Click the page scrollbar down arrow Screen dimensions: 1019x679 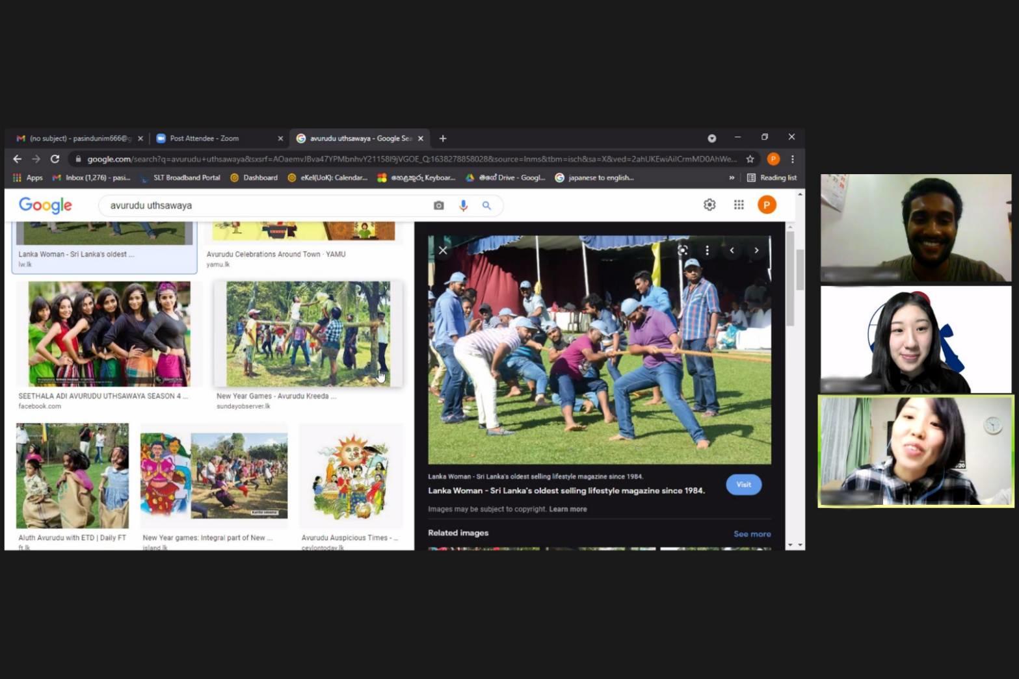click(800, 545)
